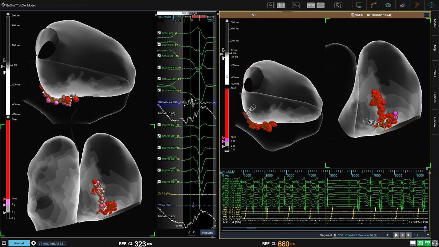Click the segment icon before 230: VoXel
The image size is (439, 247).
[334, 235]
